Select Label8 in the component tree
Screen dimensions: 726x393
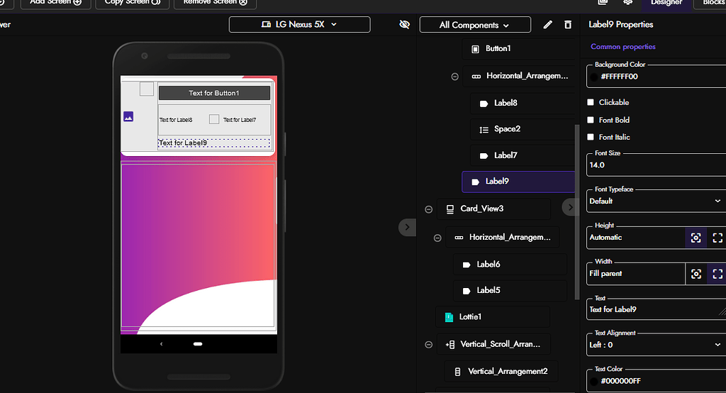click(506, 103)
